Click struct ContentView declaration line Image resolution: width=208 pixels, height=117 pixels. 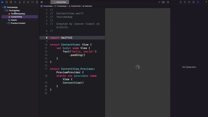(71, 45)
